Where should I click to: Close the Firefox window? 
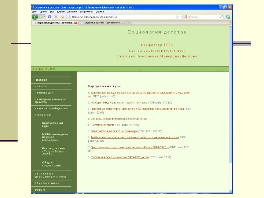point(230,7)
